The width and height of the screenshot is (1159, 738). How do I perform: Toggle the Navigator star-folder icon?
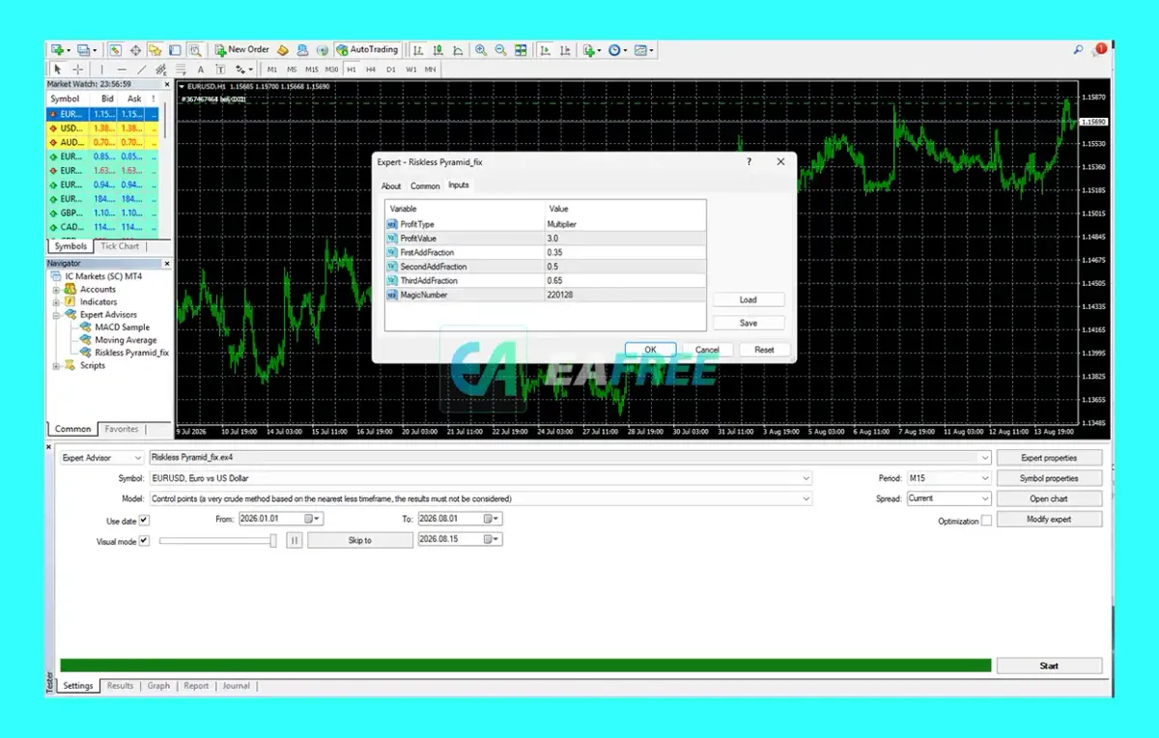tap(155, 49)
